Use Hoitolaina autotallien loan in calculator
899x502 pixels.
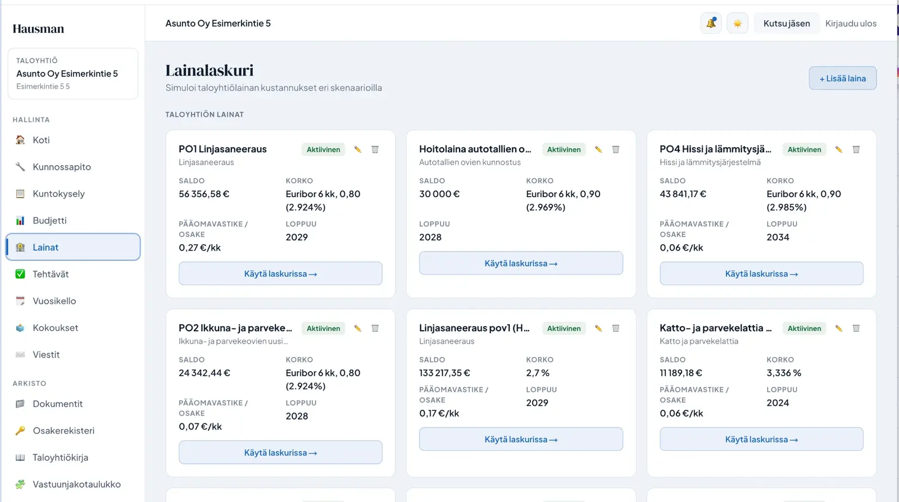point(521,263)
